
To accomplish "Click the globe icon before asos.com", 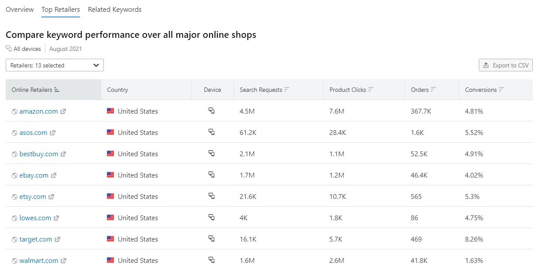I will 15,133.
